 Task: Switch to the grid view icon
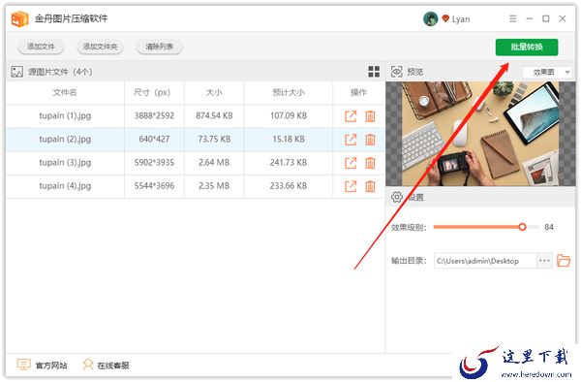pos(374,72)
